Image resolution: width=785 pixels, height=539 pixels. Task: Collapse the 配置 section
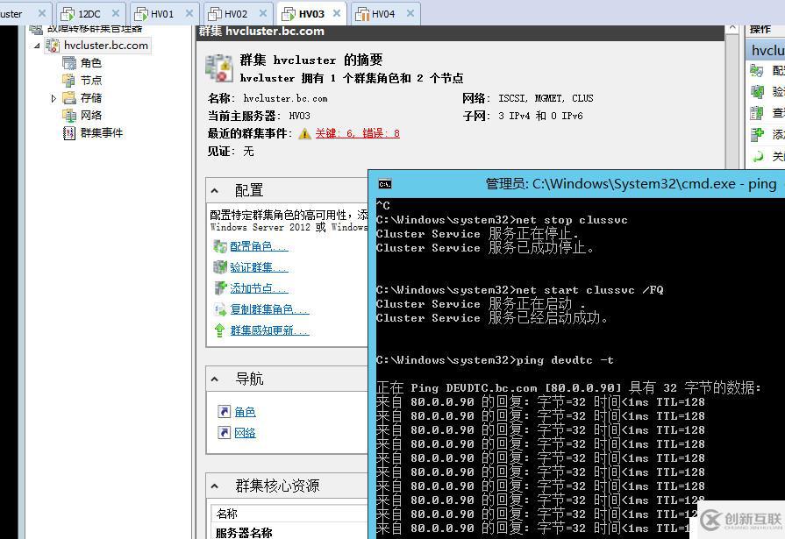(215, 191)
